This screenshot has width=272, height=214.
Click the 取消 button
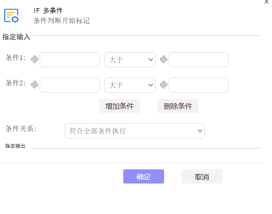202,176
